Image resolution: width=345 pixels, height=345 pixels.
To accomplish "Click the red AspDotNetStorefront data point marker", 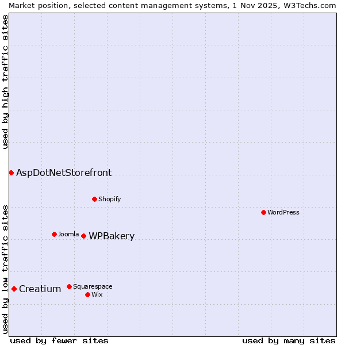I will pos(11,172).
